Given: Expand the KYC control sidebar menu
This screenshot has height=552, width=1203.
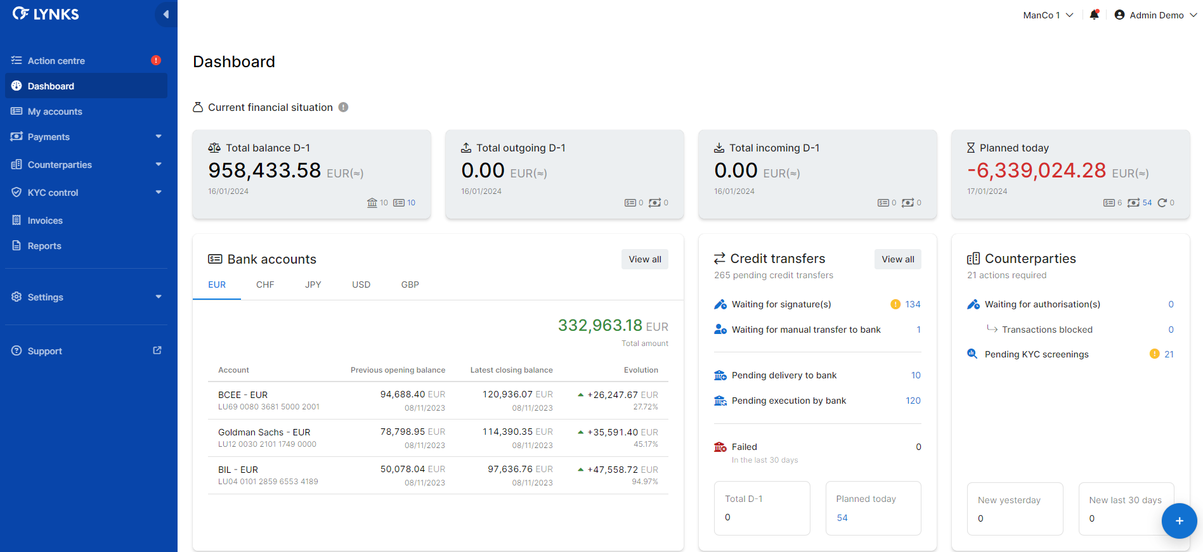Looking at the screenshot, I should pyautogui.click(x=159, y=192).
